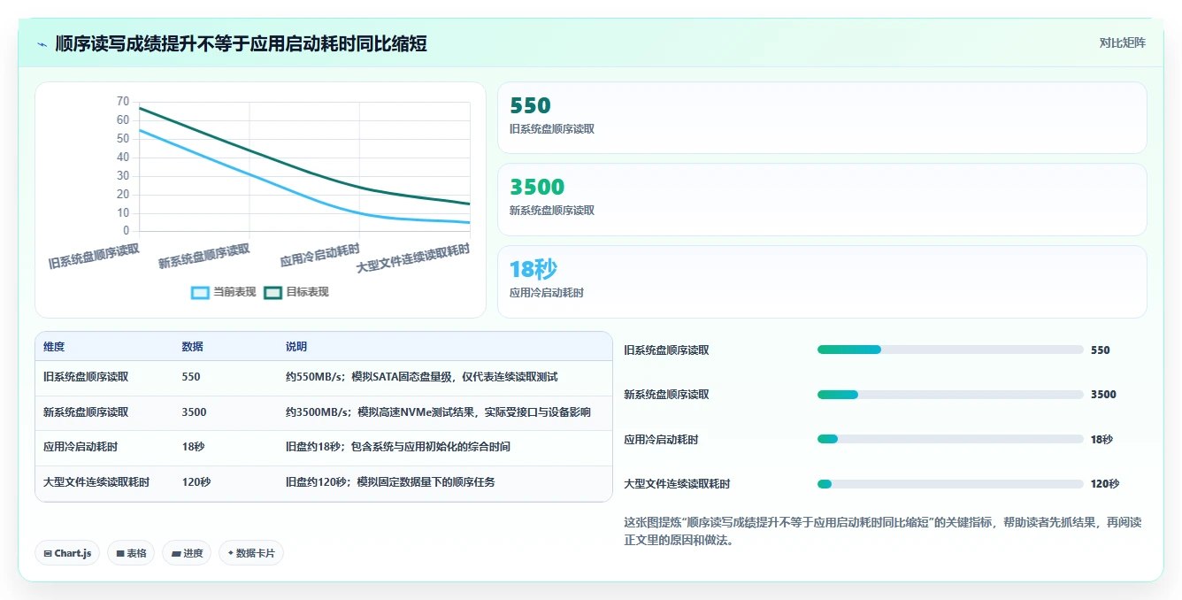This screenshot has height=600, width=1182.
Task: Select table cell 应用冷启动耗时
Action: tap(81, 446)
